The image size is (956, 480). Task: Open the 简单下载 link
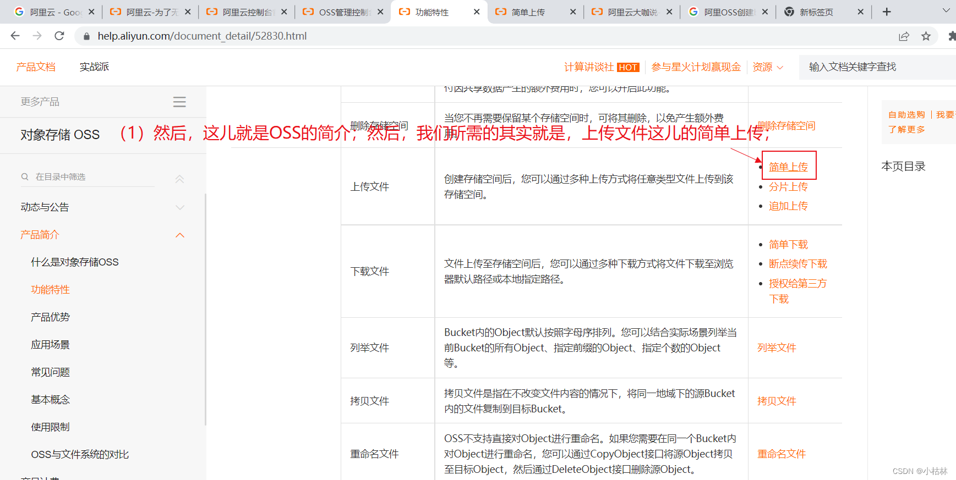[x=788, y=245]
